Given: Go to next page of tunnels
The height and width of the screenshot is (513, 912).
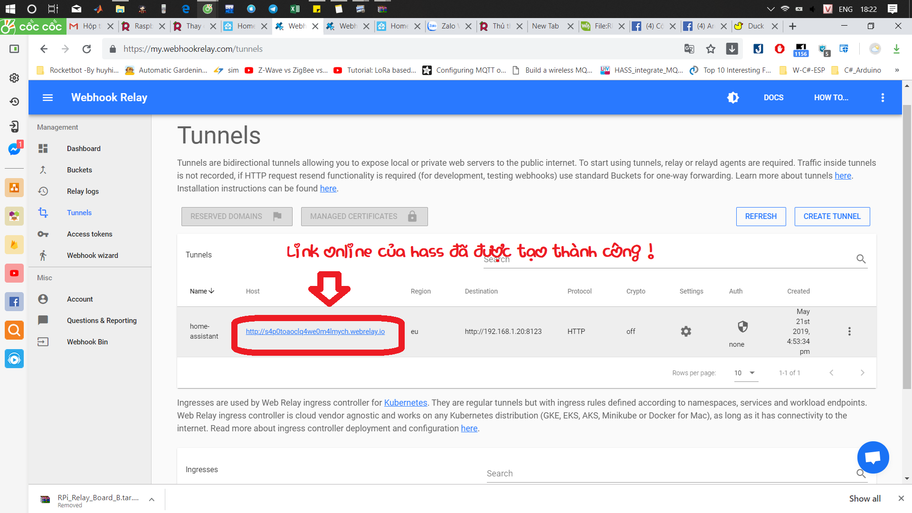Looking at the screenshot, I should point(862,373).
